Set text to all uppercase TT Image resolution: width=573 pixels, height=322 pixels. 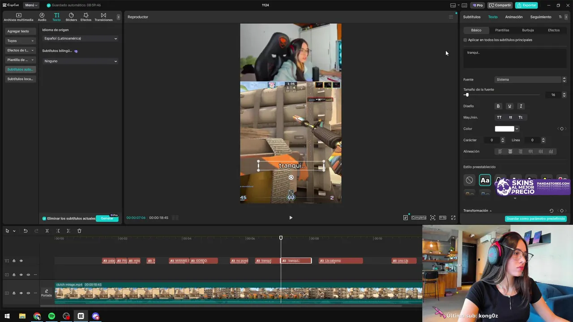click(x=499, y=117)
